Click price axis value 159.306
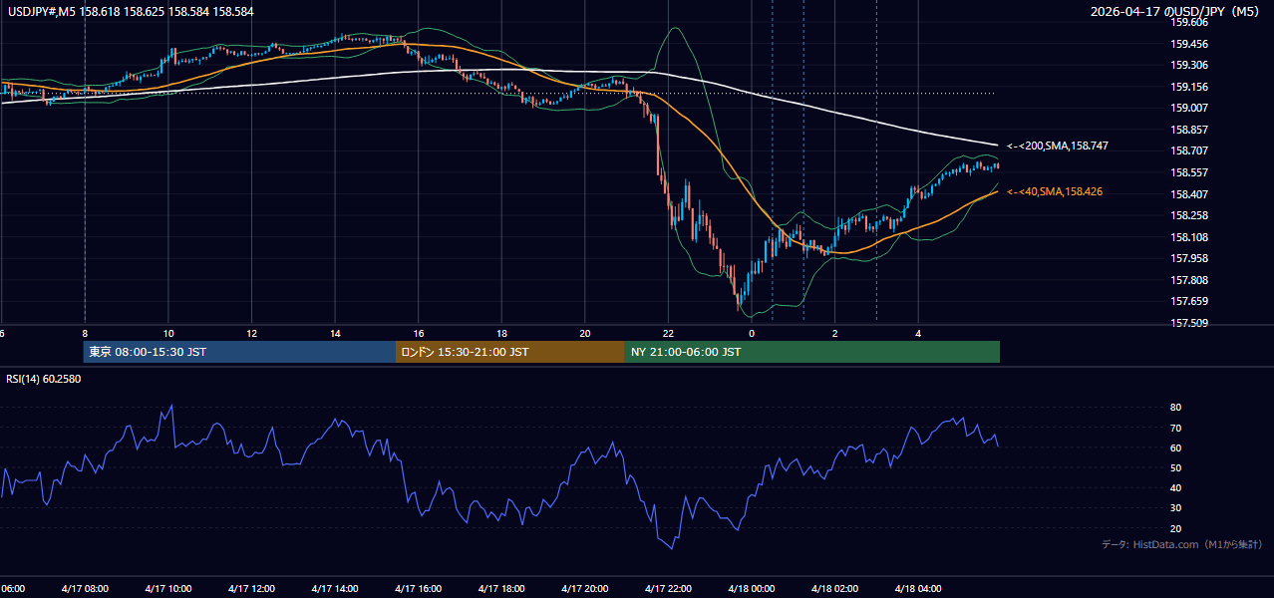1274x598 pixels. click(x=1189, y=65)
